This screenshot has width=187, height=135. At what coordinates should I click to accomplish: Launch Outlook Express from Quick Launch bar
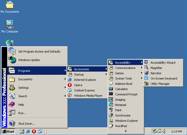tap(40, 131)
